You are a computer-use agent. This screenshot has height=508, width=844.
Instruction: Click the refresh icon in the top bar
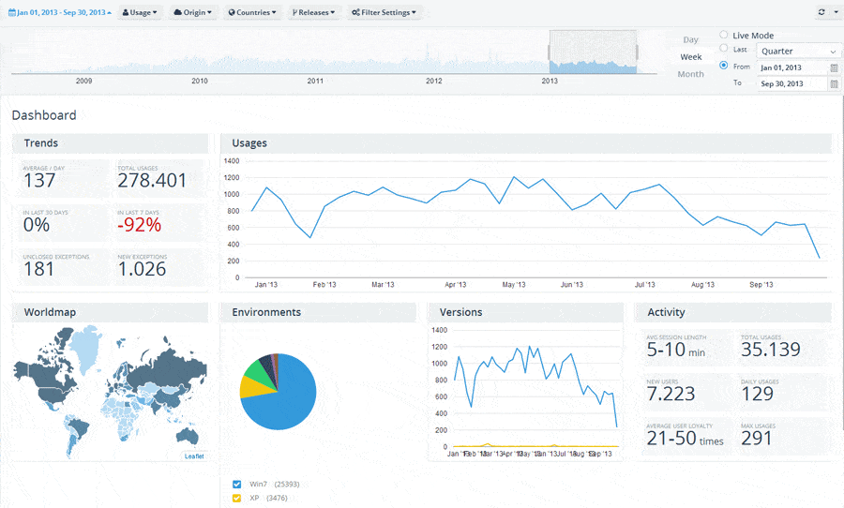(x=821, y=12)
